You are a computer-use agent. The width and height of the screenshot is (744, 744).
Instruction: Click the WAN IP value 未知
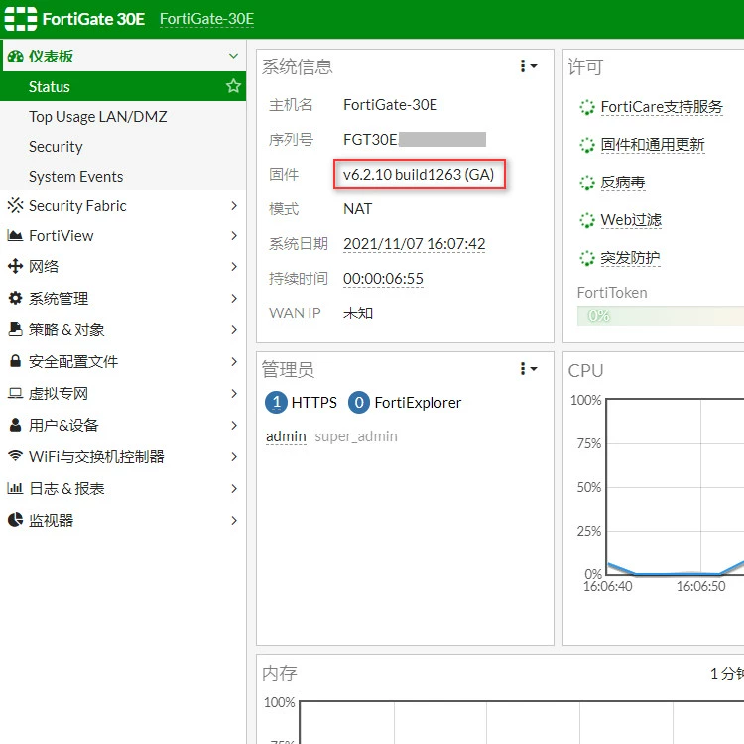(x=358, y=312)
